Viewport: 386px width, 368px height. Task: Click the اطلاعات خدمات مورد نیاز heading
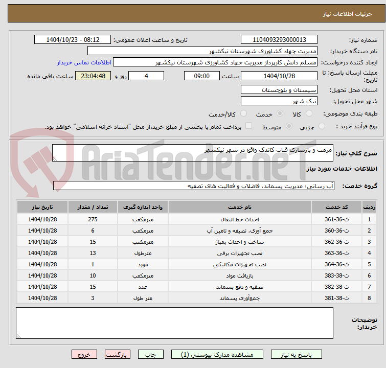tap(342, 169)
